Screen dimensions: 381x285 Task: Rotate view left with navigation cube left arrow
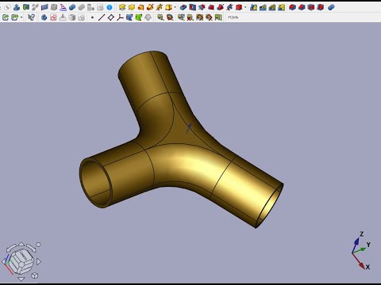click(x=4, y=261)
